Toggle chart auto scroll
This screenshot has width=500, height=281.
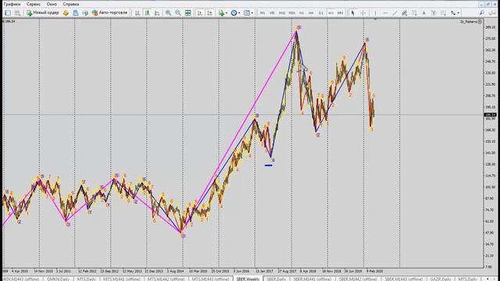click(200, 12)
